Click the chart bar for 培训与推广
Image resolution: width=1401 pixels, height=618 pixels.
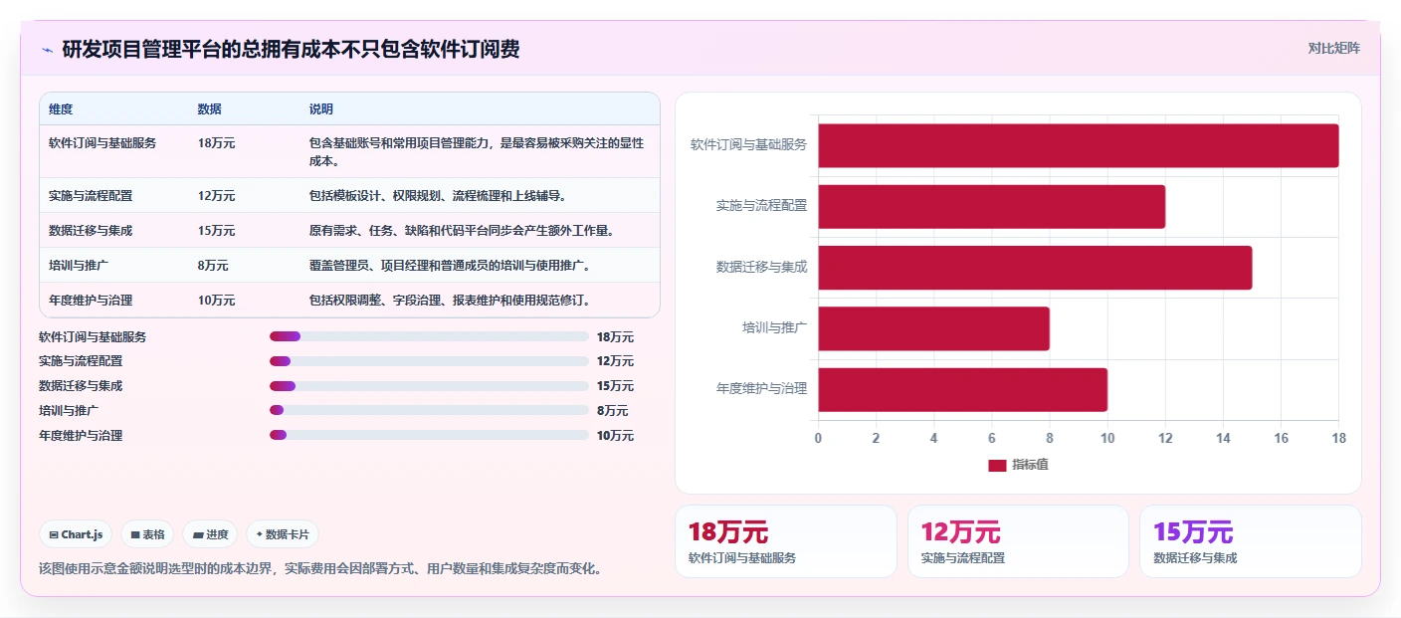(933, 328)
